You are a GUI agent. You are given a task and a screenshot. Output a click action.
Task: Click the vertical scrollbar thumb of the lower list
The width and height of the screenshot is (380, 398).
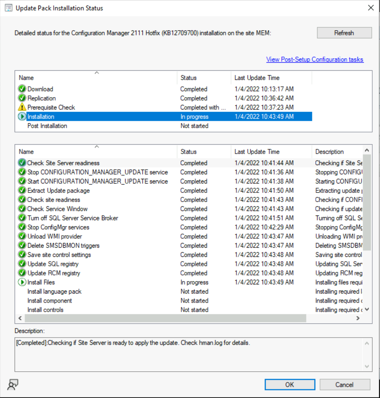pyautogui.click(x=367, y=202)
